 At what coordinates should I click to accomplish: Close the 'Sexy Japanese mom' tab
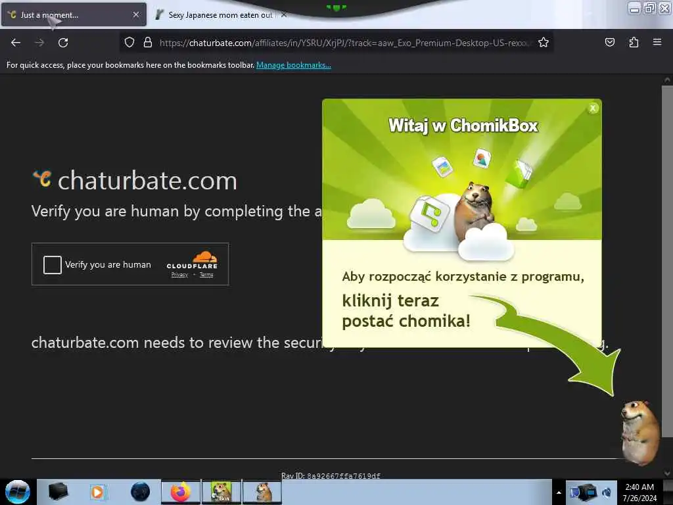284,14
